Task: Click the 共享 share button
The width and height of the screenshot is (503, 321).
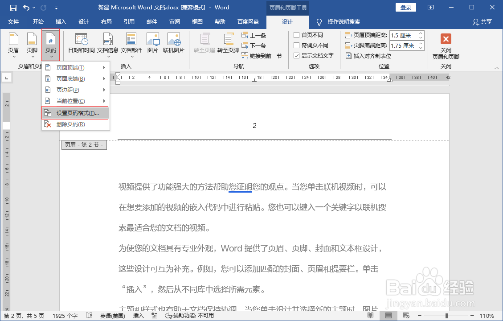Action: pos(482,22)
